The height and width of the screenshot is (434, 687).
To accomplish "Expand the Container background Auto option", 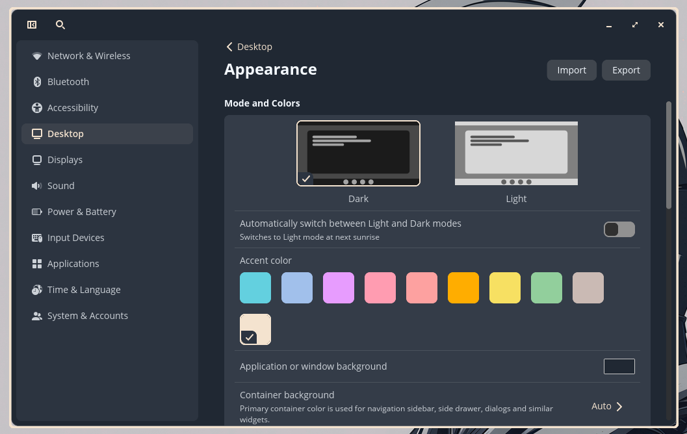I will coord(607,406).
